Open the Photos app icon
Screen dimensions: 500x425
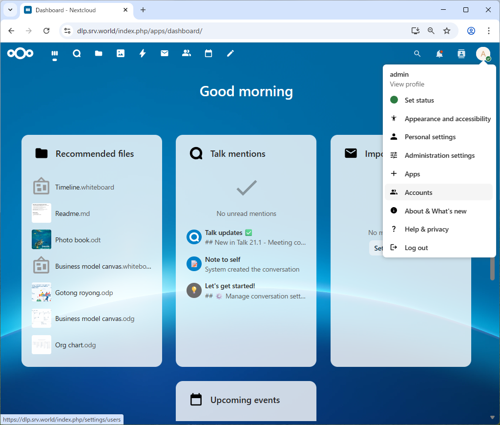(x=121, y=54)
